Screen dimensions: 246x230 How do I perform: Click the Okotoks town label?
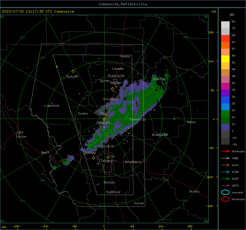(x=109, y=182)
